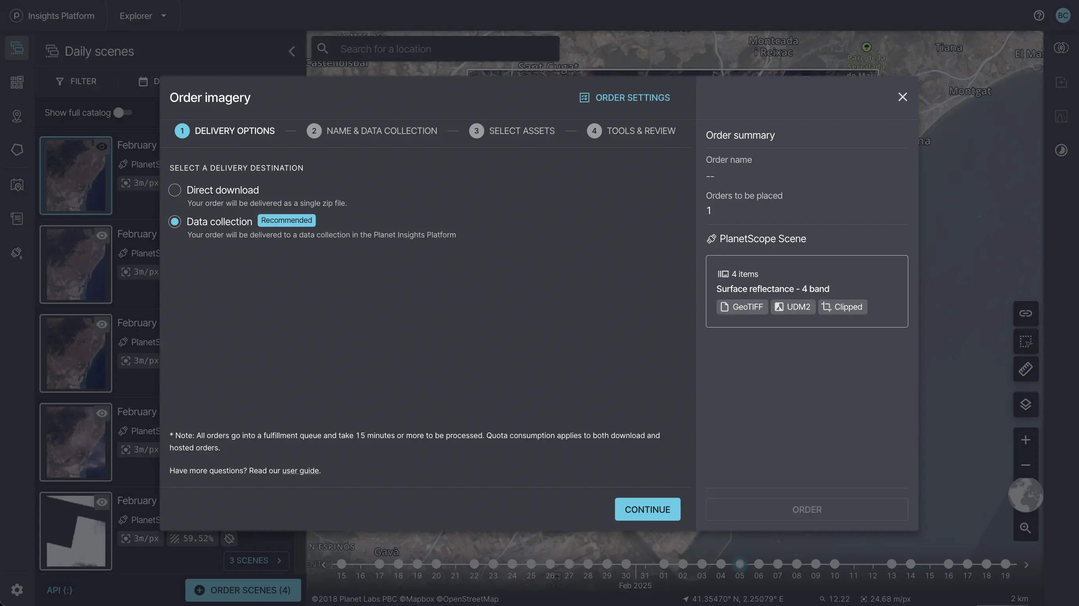Screen dimensions: 1079x606
Task: Click the UDM2 tag
Action: pos(793,307)
